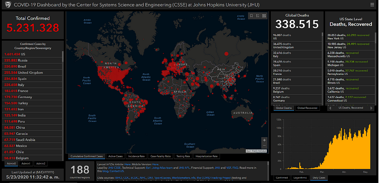Select the Admin1 tab

point(26,164)
